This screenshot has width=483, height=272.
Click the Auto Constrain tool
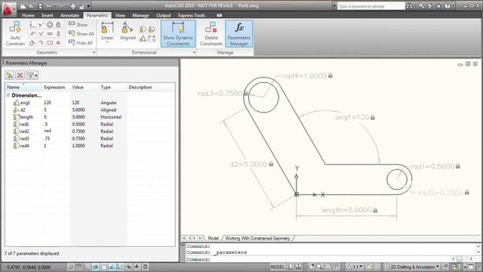[15, 33]
